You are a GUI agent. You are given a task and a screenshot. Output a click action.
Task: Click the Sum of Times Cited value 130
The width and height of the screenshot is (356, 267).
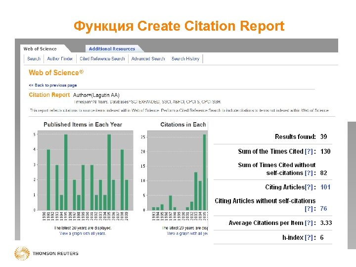coord(325,151)
